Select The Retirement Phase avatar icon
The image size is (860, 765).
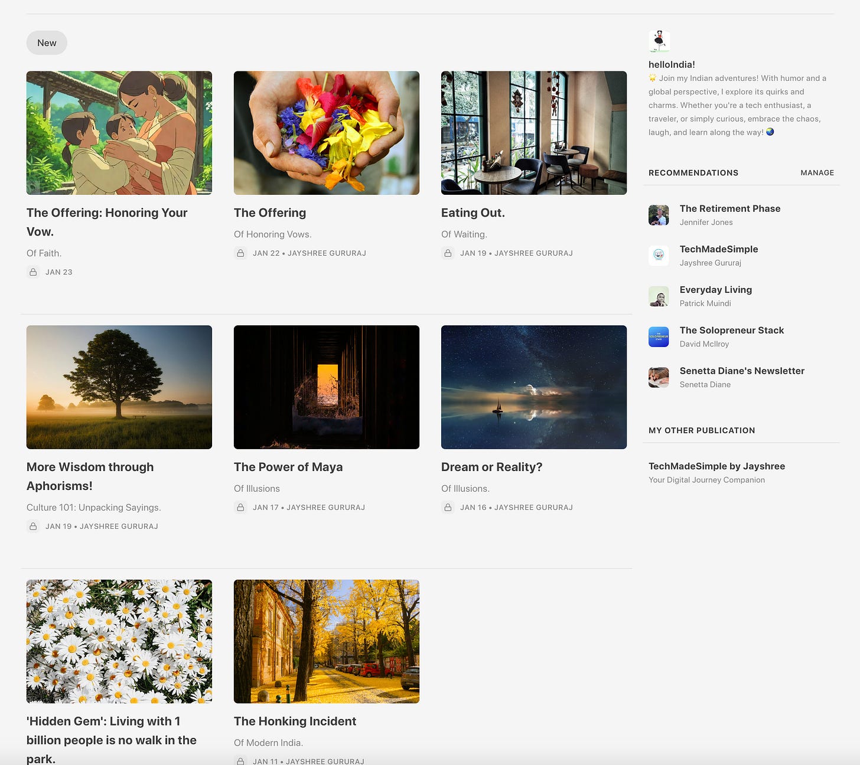(x=659, y=215)
